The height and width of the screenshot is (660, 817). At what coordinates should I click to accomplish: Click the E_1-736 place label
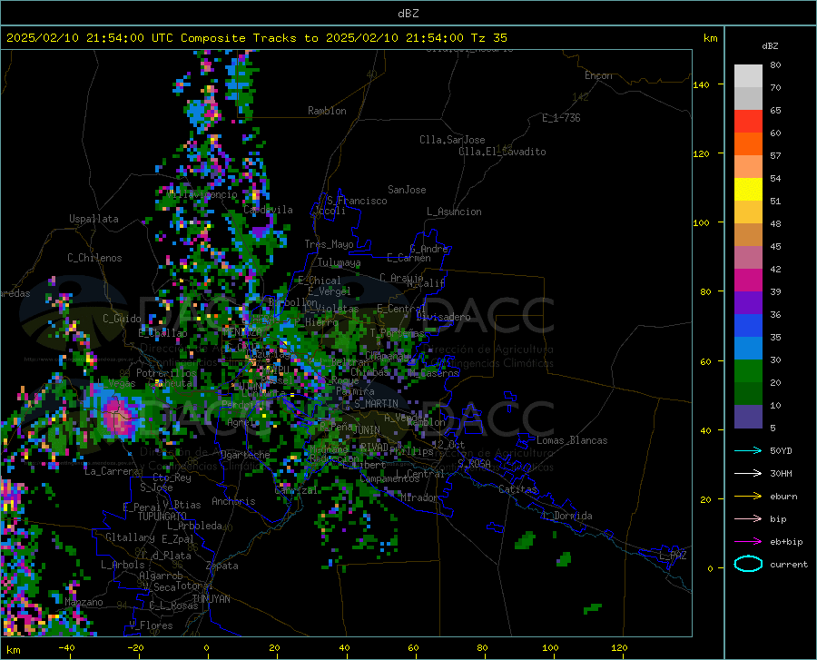(x=561, y=118)
